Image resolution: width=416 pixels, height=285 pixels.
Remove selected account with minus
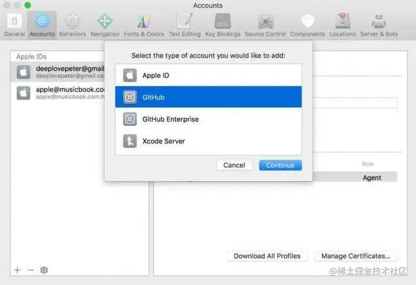click(x=31, y=270)
